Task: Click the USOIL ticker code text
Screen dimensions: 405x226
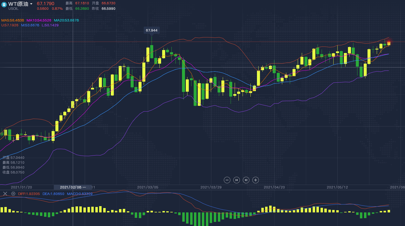Action: (14, 9)
